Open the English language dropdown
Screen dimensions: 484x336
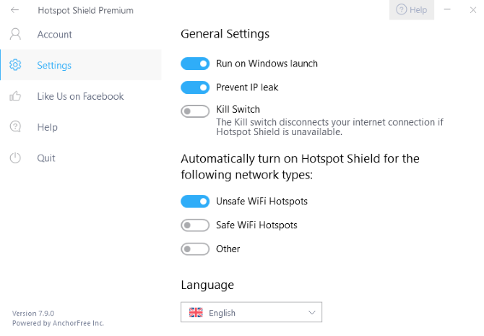(x=251, y=313)
